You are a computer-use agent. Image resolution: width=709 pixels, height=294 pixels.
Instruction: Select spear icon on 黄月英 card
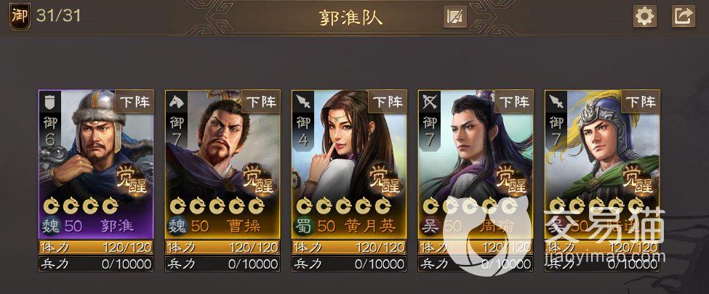[x=303, y=102]
